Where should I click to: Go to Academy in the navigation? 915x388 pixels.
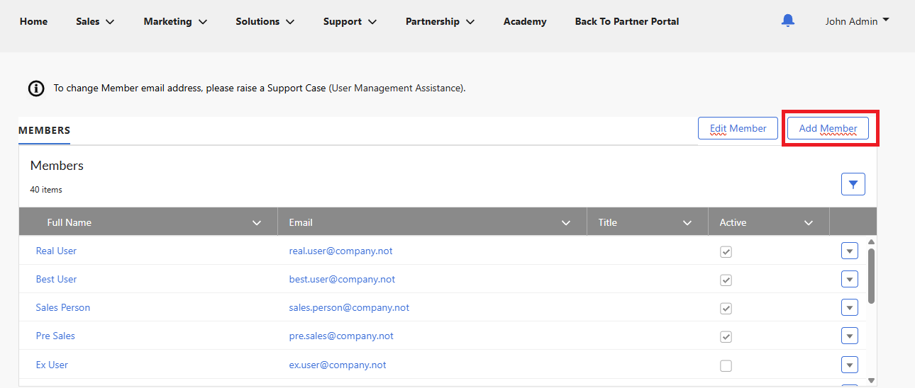[x=525, y=21]
